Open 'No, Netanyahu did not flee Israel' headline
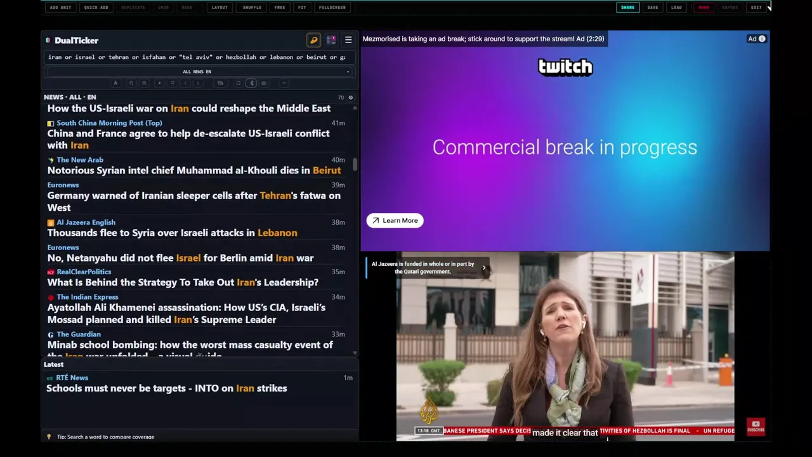Viewport: 812px width, 457px height. tap(181, 258)
